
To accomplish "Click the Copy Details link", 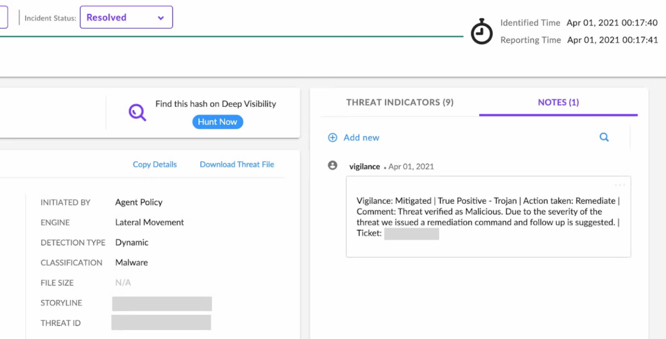I will (x=155, y=165).
